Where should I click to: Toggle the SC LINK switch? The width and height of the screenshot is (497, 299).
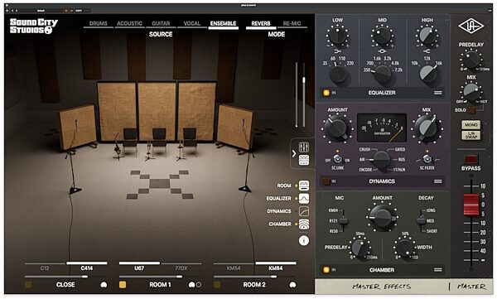pos(337,160)
